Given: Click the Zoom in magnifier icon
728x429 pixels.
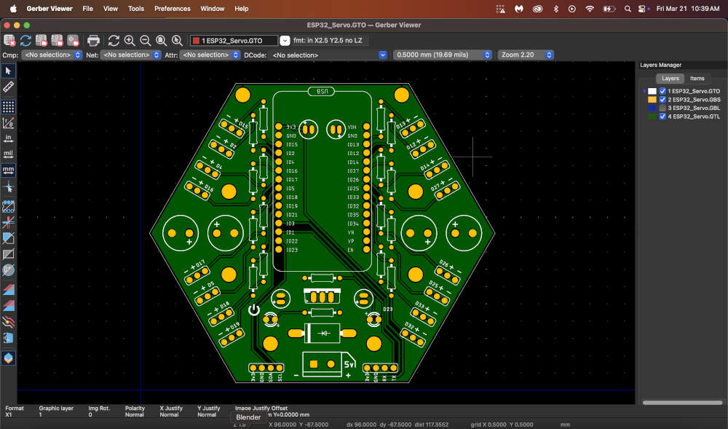Looking at the screenshot, I should 130,40.
